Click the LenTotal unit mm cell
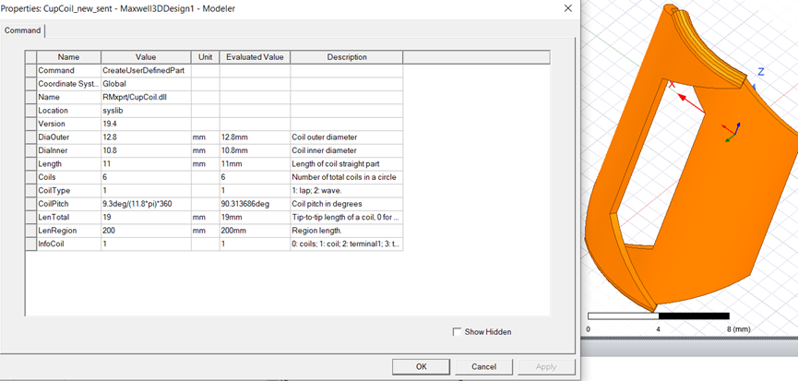The width and height of the screenshot is (798, 381). 205,217
